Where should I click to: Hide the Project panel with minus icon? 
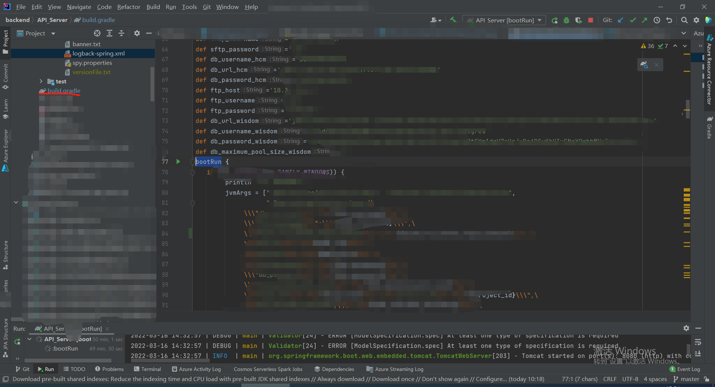point(149,33)
